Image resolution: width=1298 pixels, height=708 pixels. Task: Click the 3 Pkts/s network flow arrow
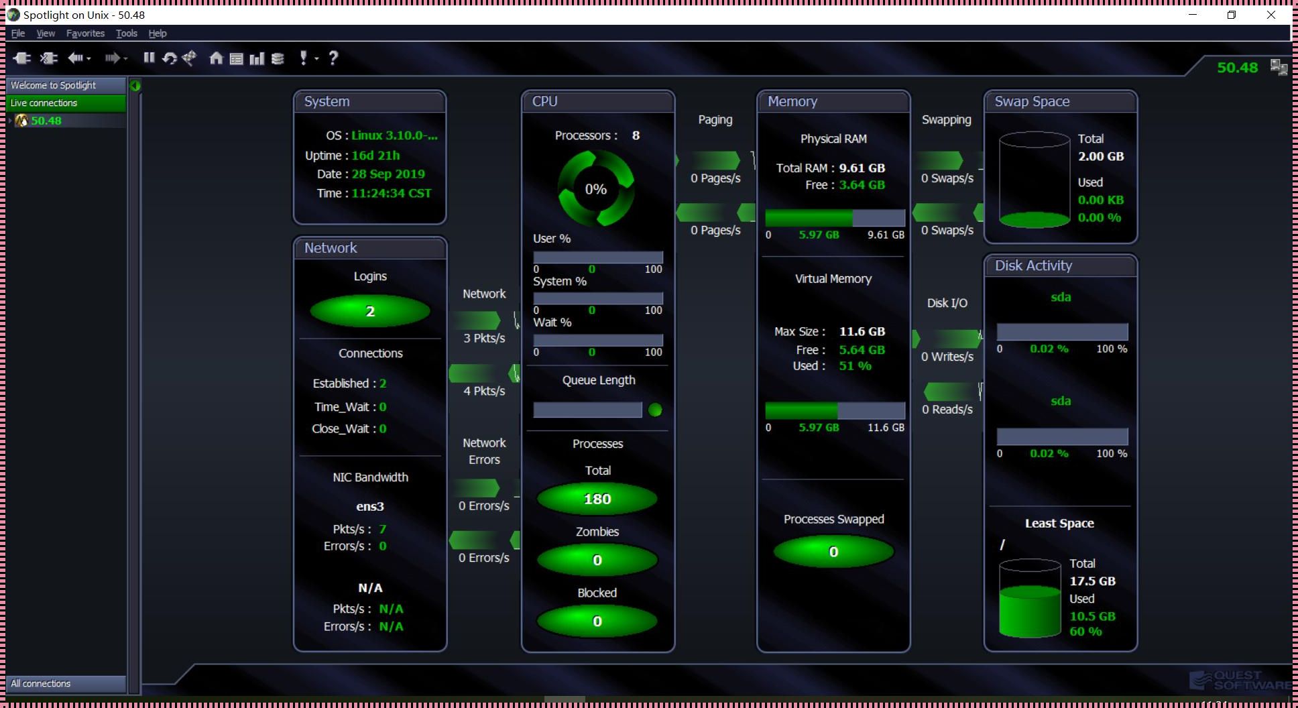[x=477, y=320]
